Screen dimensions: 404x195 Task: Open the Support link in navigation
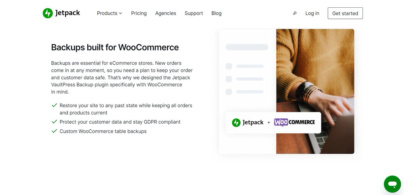pos(194,13)
